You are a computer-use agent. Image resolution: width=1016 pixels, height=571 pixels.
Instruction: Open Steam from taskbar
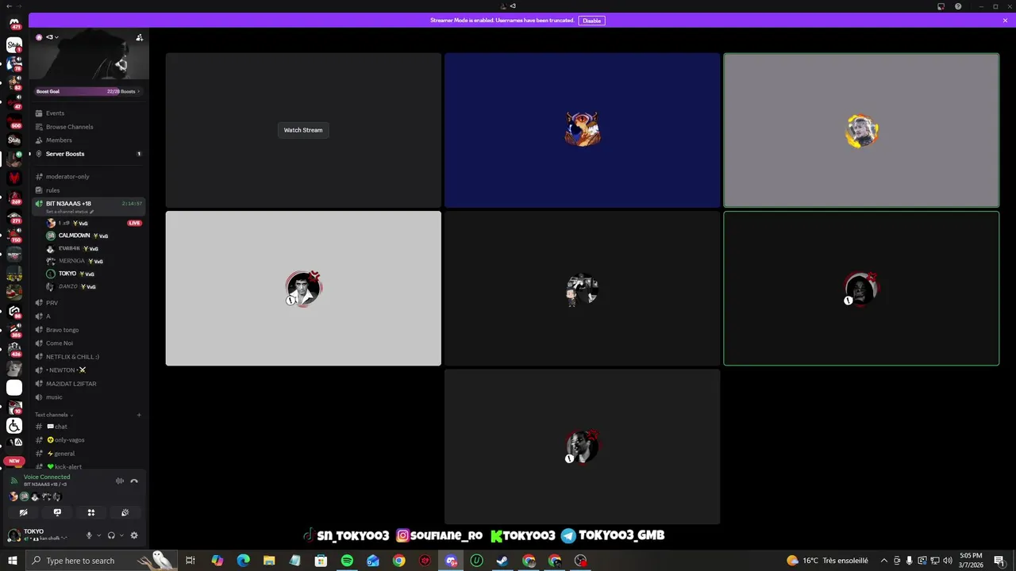tap(502, 561)
